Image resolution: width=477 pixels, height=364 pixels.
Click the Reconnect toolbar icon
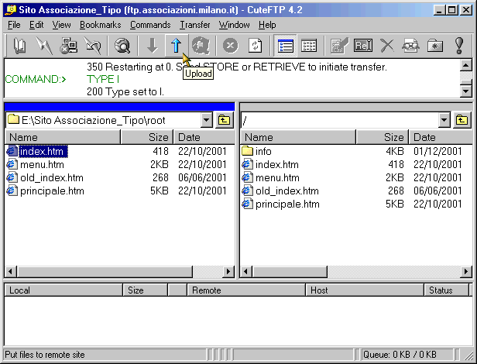pos(92,46)
